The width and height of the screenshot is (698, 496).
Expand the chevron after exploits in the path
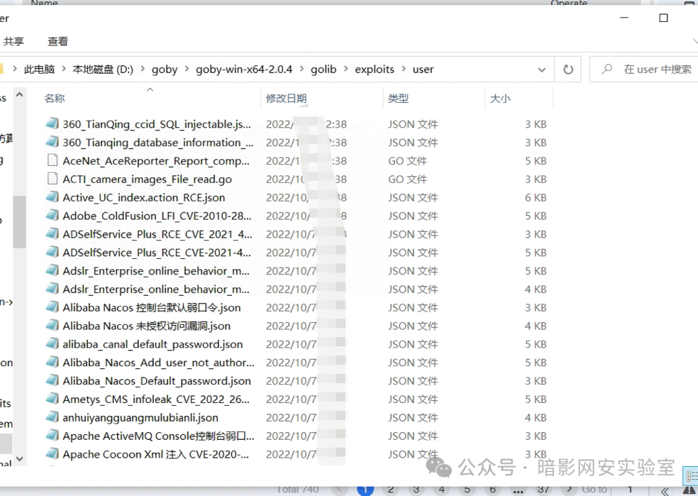(x=404, y=69)
